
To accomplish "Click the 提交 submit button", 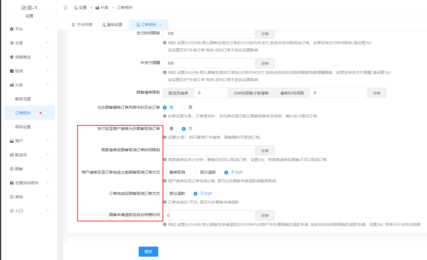I will point(148,252).
